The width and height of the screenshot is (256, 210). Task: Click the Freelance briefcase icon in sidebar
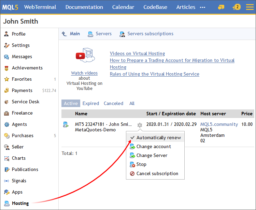pyautogui.click(x=6, y=113)
